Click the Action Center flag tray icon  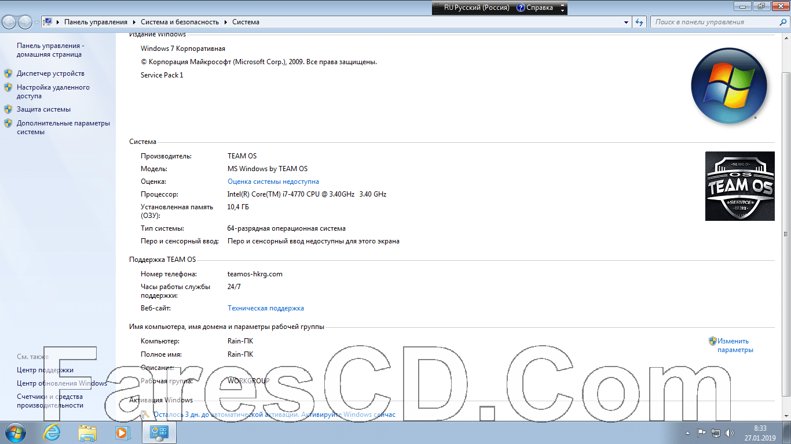(x=701, y=432)
